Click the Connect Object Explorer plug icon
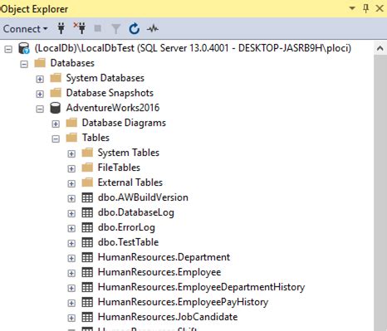Viewport: 387px width, 331px height. click(61, 28)
